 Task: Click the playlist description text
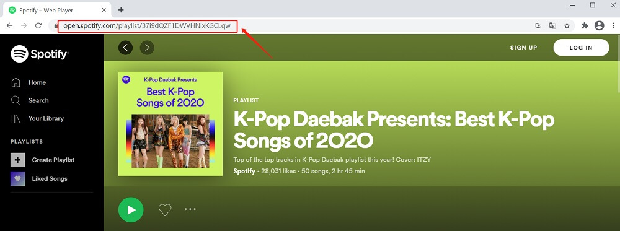point(332,160)
